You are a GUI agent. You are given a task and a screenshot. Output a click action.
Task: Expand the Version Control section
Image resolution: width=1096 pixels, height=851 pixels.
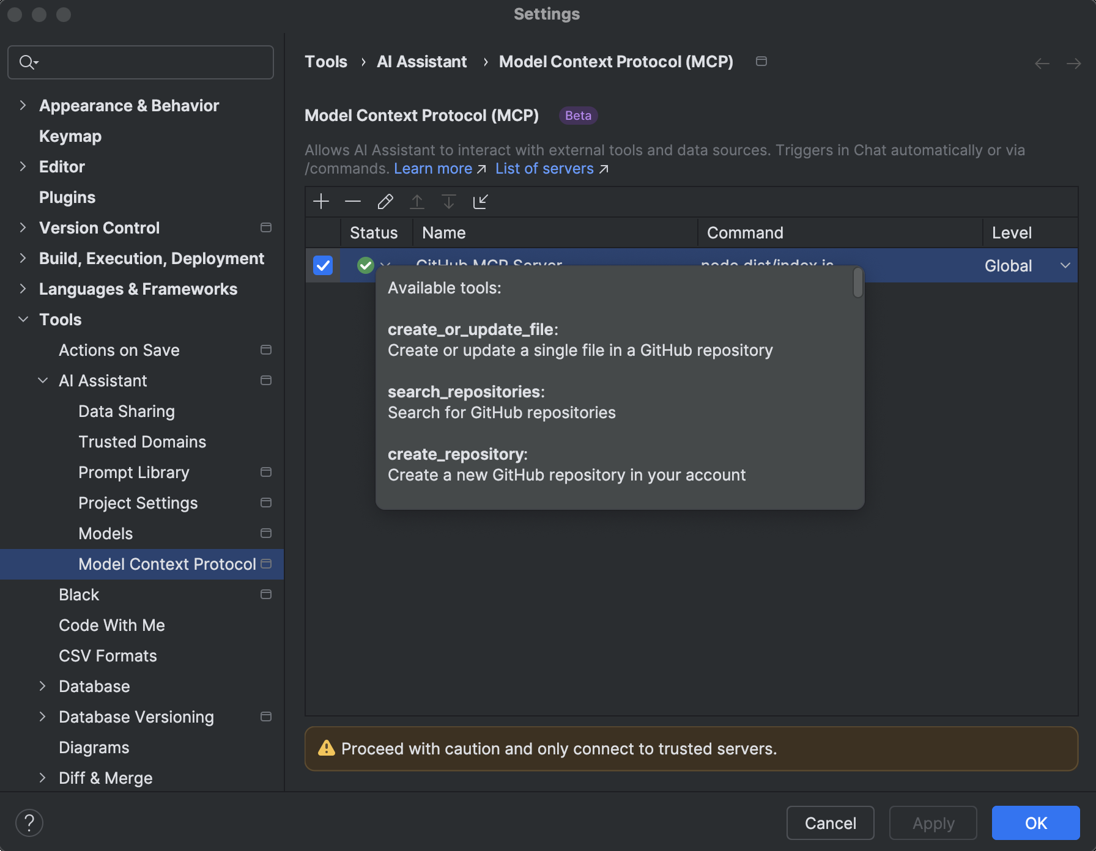pyautogui.click(x=23, y=227)
